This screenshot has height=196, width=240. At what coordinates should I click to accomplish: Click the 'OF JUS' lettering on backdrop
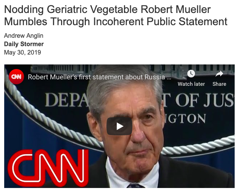(205, 100)
